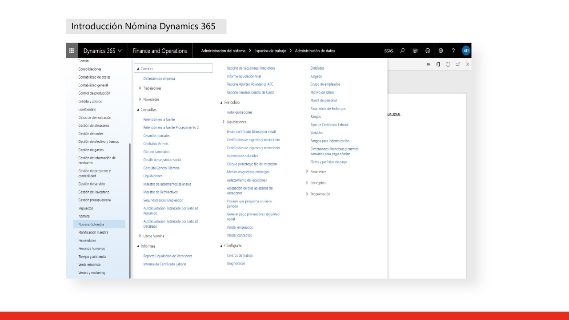Collapse the Informes section

pos(137,246)
